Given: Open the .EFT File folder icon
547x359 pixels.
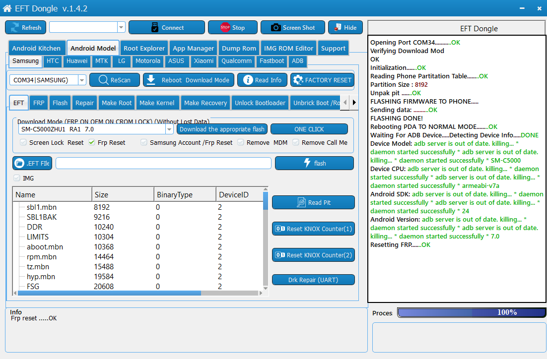Looking at the screenshot, I should pyautogui.click(x=19, y=163).
